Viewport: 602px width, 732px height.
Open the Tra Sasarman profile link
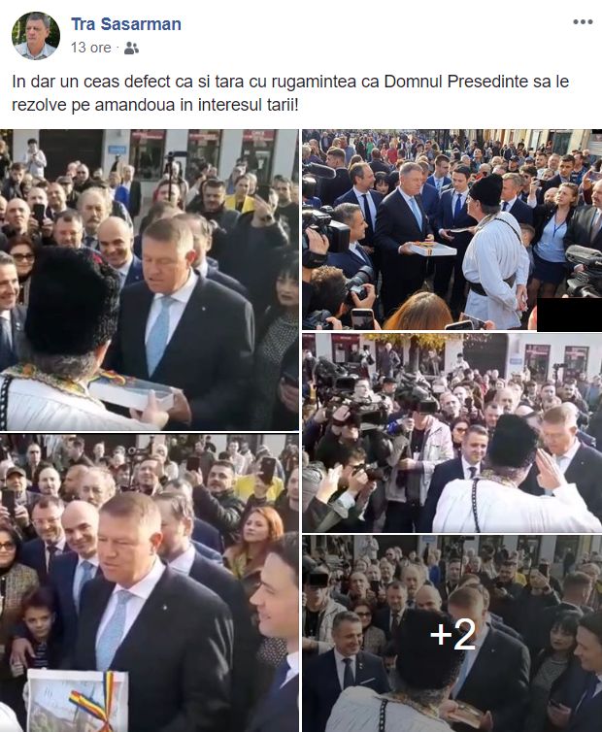(126, 24)
